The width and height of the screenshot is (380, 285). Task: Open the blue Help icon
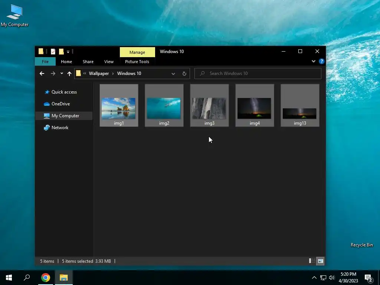322,61
